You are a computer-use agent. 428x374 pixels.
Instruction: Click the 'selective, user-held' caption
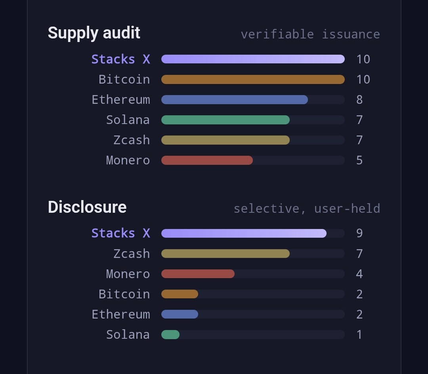point(307,209)
